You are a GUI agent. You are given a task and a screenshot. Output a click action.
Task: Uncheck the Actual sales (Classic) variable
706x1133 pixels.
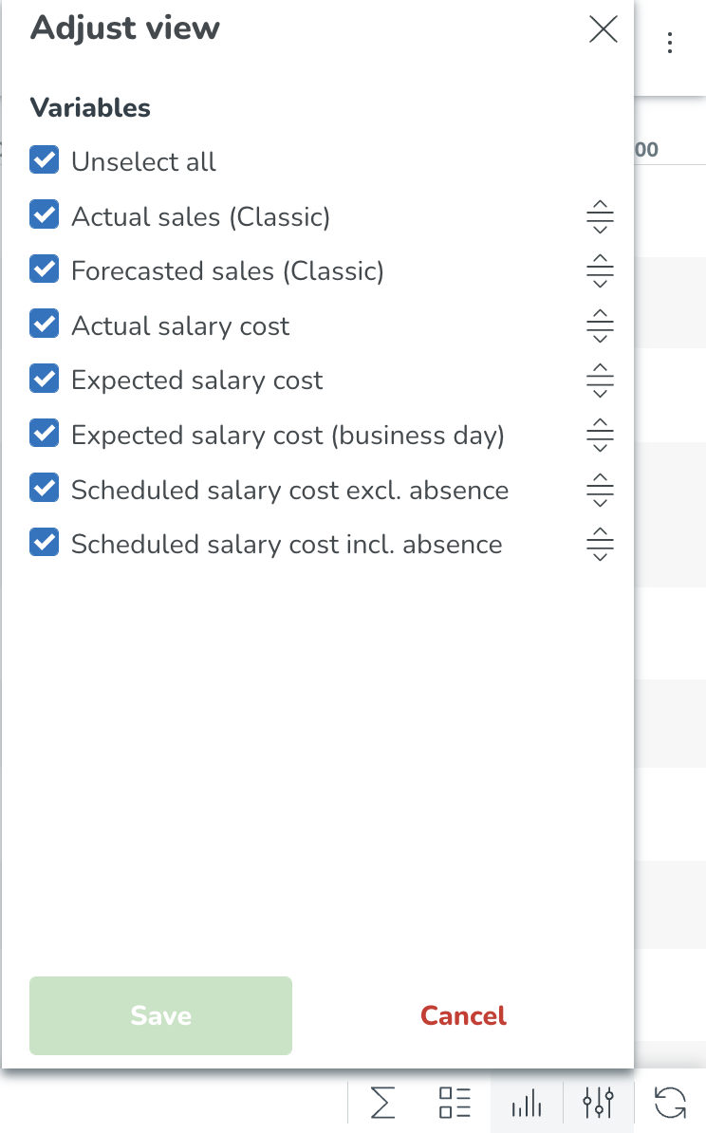(44, 214)
